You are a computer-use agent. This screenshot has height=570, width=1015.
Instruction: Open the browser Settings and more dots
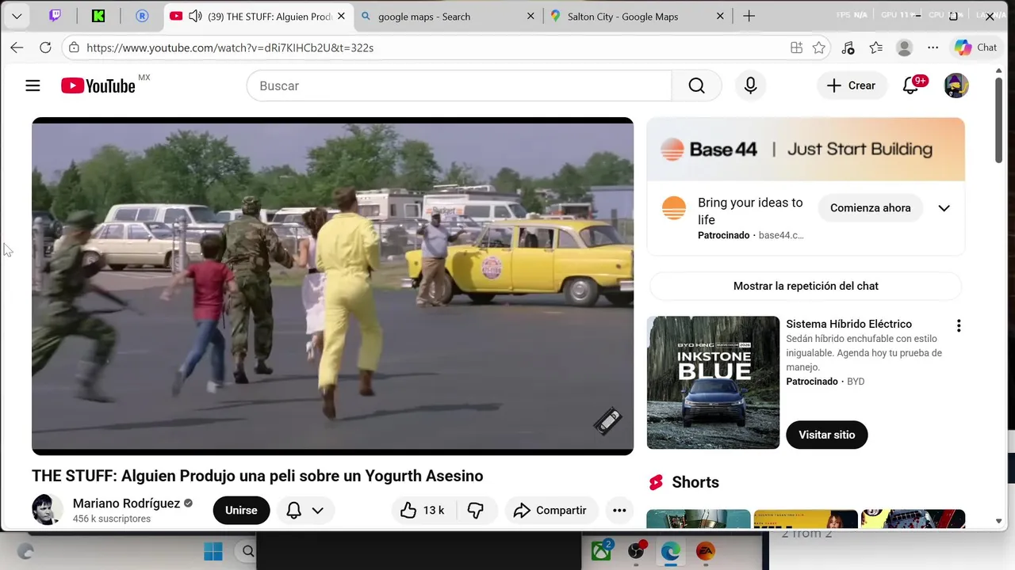(x=933, y=47)
